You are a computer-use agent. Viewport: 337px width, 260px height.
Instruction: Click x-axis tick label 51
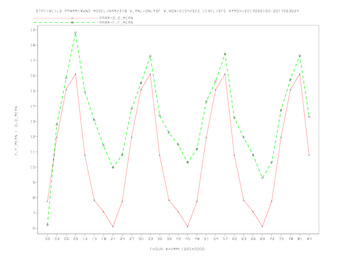[x=206, y=239]
